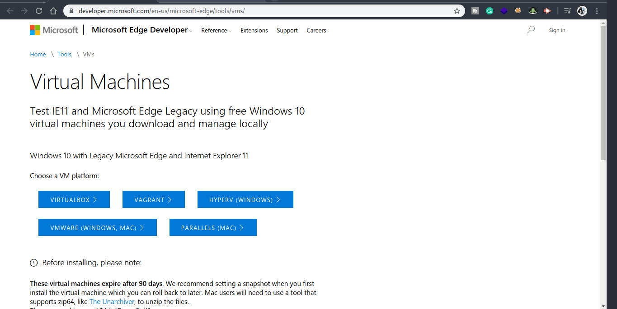Expand the Reference dropdown

pos(216,30)
